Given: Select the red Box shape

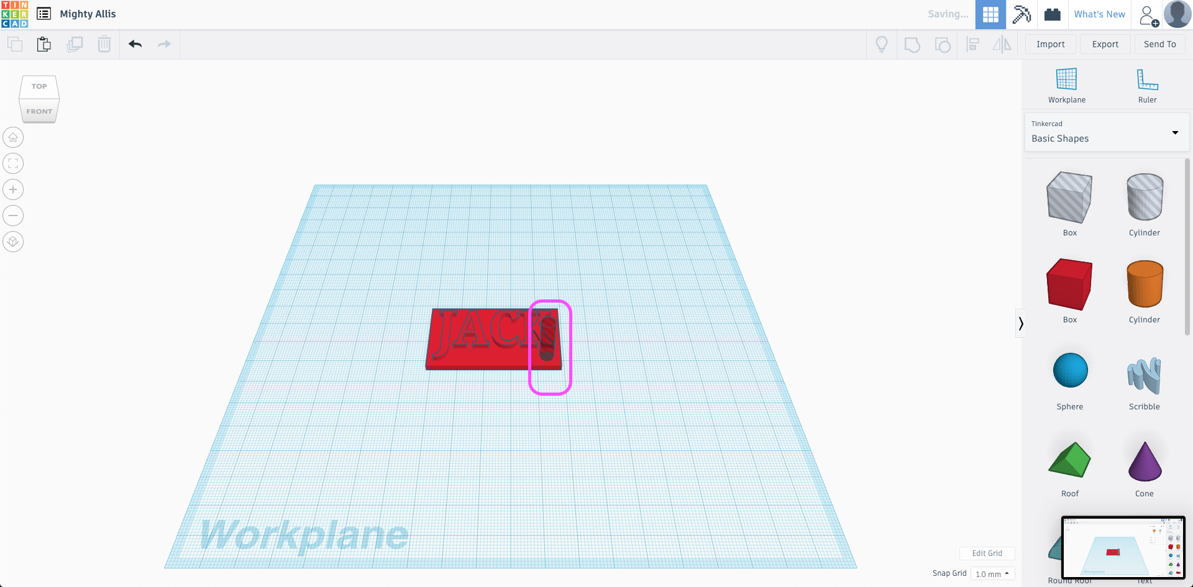Looking at the screenshot, I should coord(1069,284).
